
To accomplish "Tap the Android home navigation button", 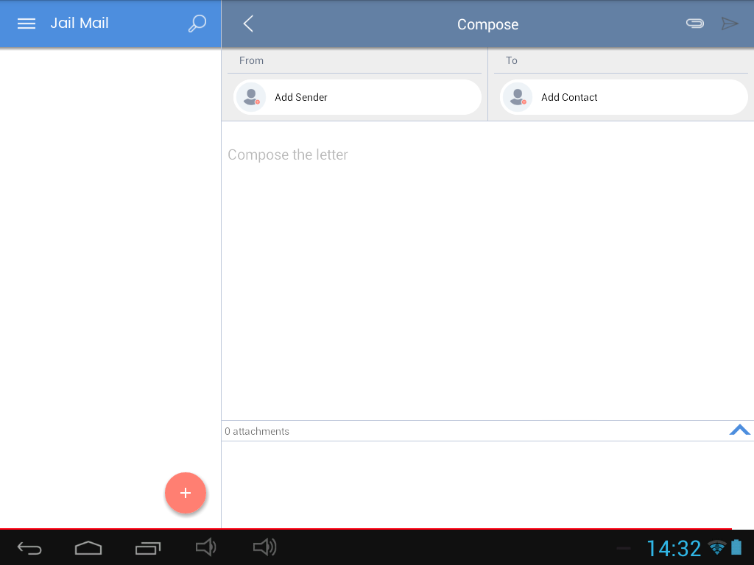I will (88, 547).
